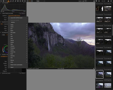Toggle the proof margin viewer icon
Screen dimensions: 113x90
click(x=32, y=1)
